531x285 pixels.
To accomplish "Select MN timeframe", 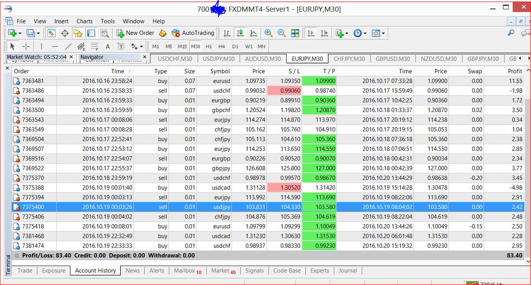I will tap(262, 46).
